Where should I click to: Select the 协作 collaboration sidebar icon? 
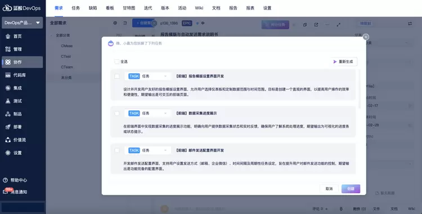(x=8, y=62)
